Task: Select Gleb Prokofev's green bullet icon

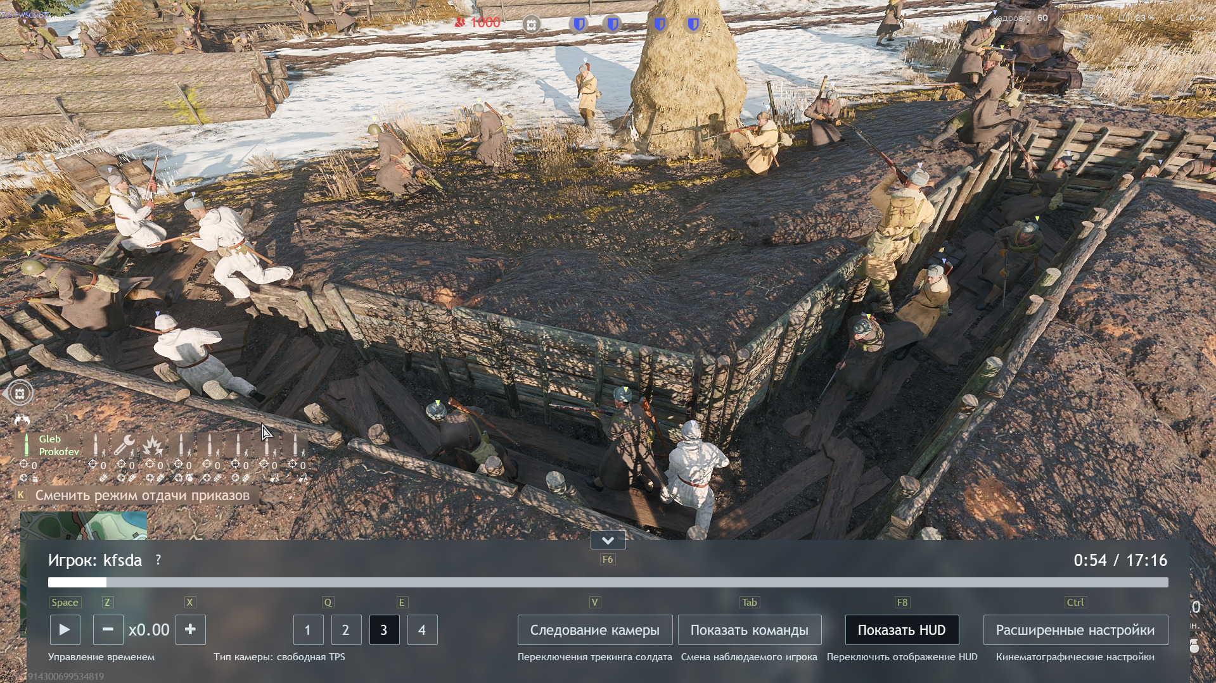Action: click(27, 445)
